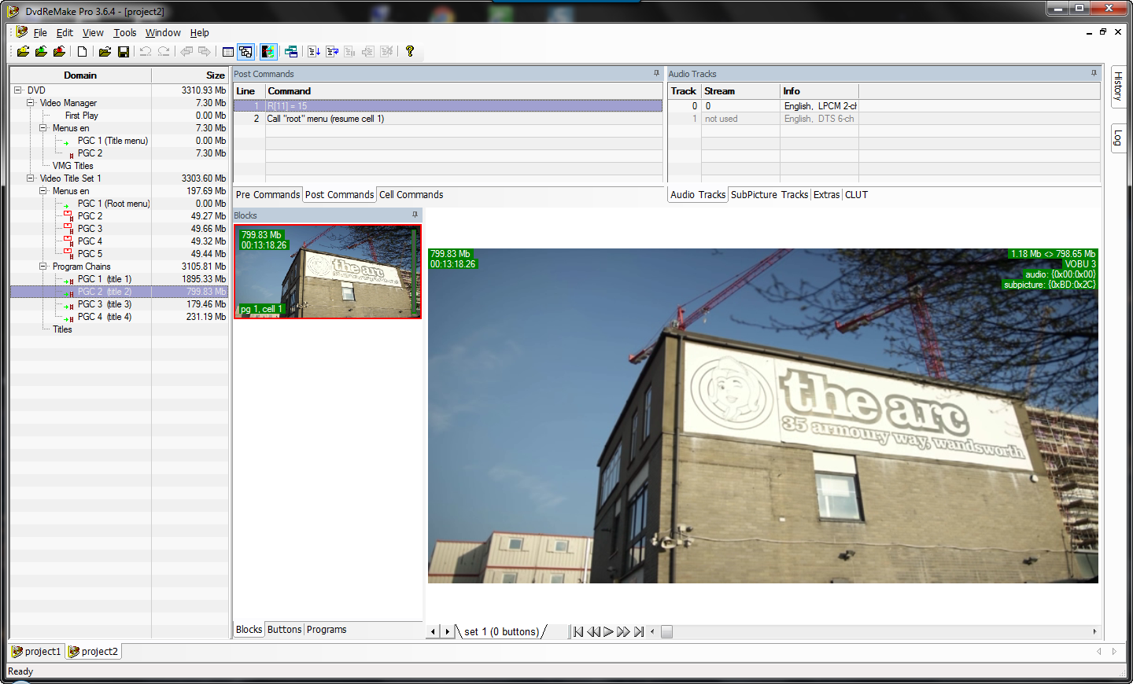Click the folder icon with green marker
Image resolution: width=1133 pixels, height=684 pixels.
(41, 52)
